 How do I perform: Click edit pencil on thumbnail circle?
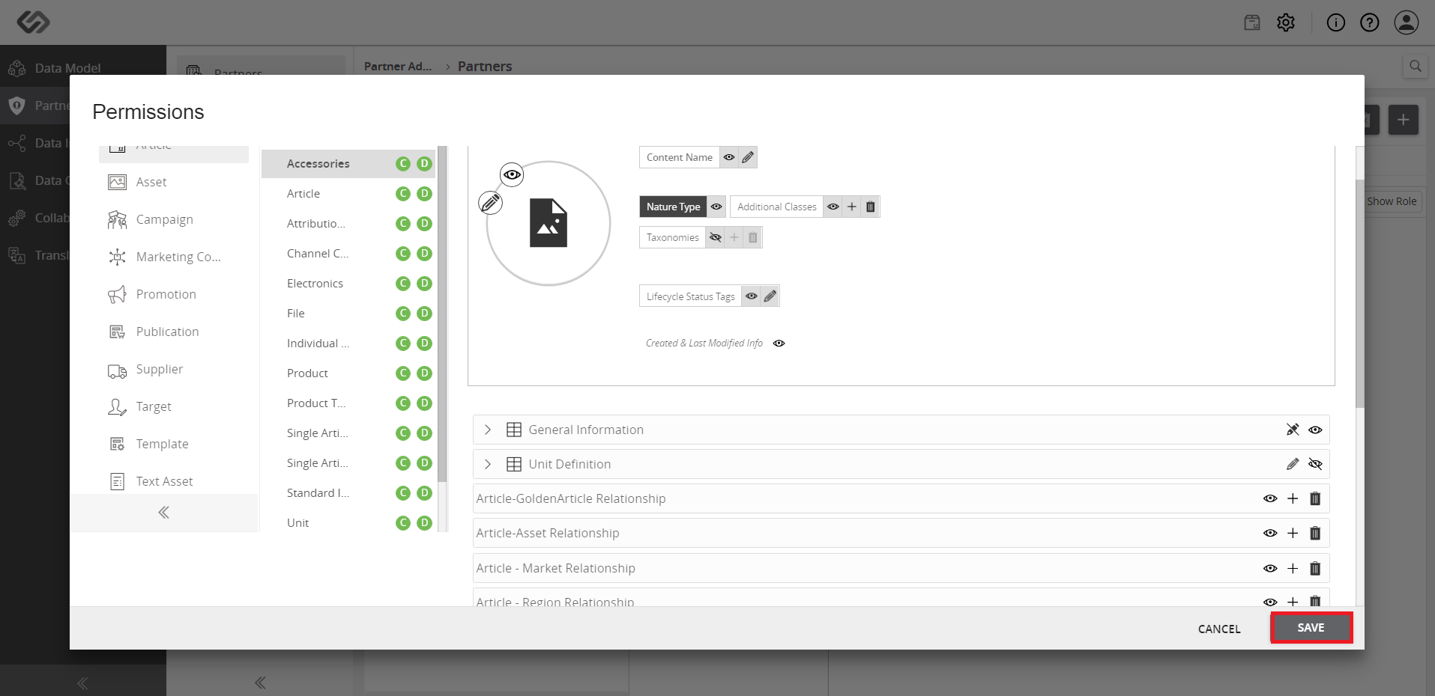[491, 202]
